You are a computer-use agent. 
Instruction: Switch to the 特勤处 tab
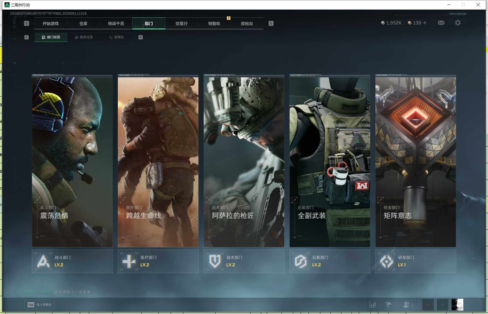click(x=214, y=23)
